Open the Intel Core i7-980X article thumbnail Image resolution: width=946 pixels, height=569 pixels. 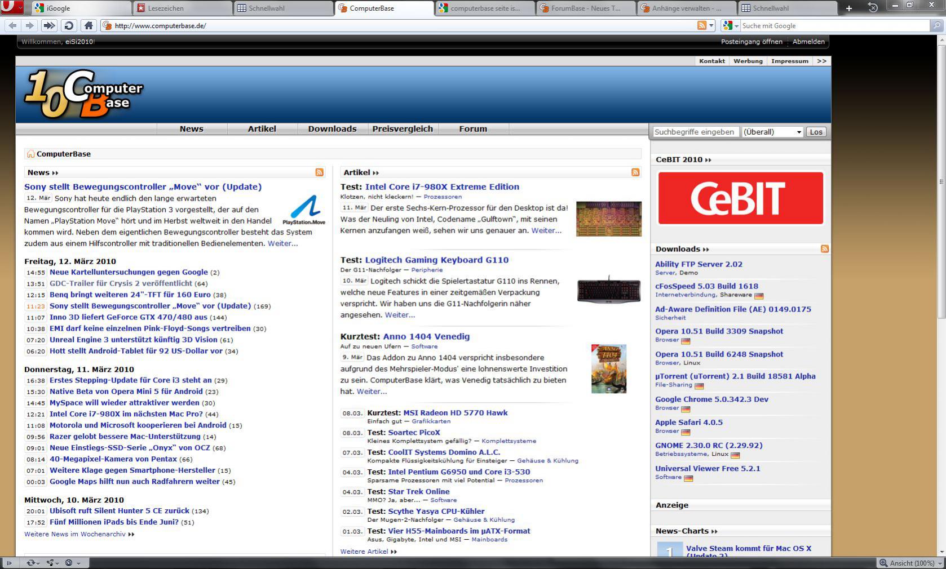pyautogui.click(x=609, y=219)
